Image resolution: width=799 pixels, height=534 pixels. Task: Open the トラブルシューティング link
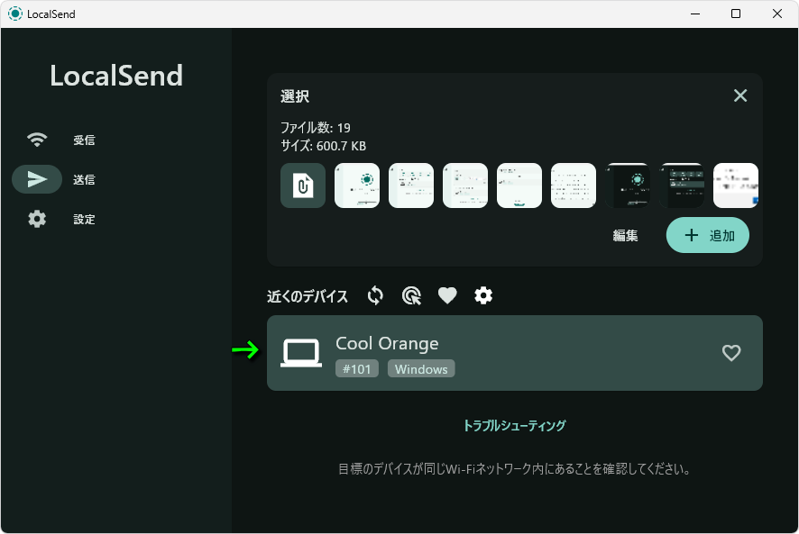click(x=514, y=426)
